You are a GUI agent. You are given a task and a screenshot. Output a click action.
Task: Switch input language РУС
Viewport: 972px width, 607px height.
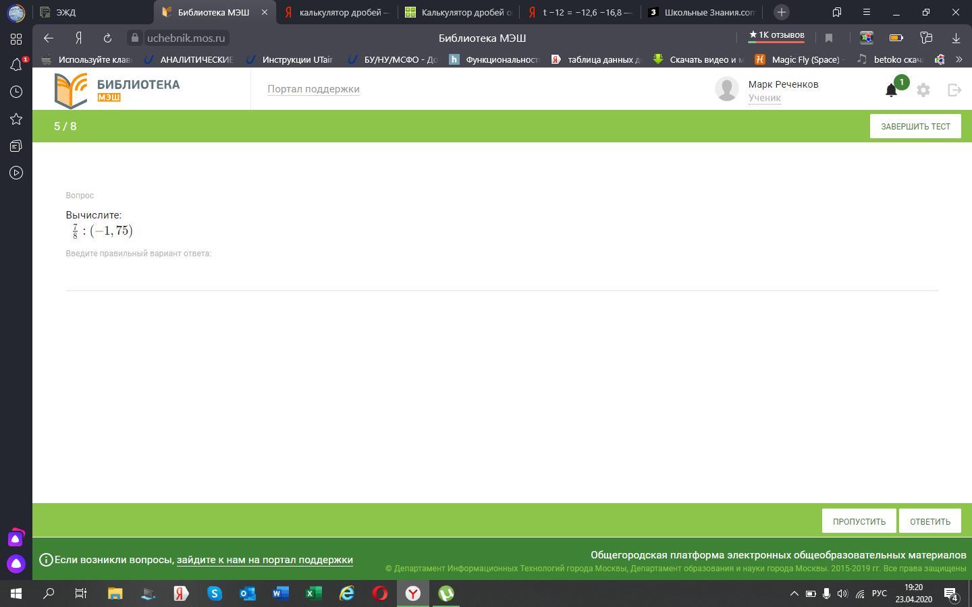879,594
